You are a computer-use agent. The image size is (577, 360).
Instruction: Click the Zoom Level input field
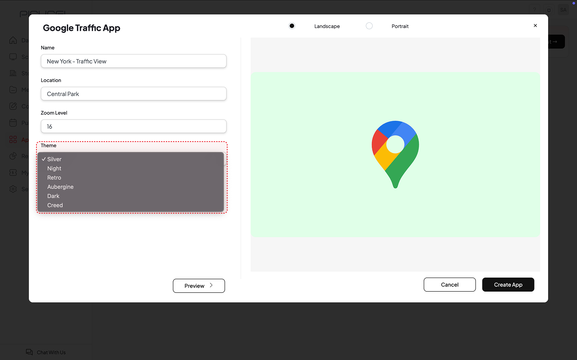pyautogui.click(x=133, y=126)
